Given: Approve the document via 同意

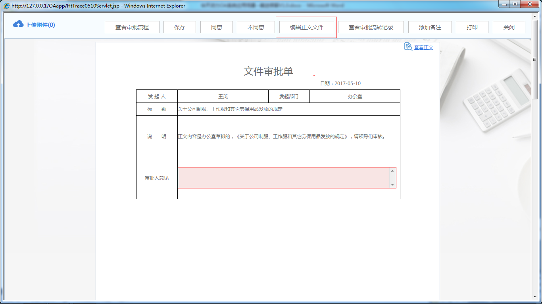Looking at the screenshot, I should coord(216,27).
